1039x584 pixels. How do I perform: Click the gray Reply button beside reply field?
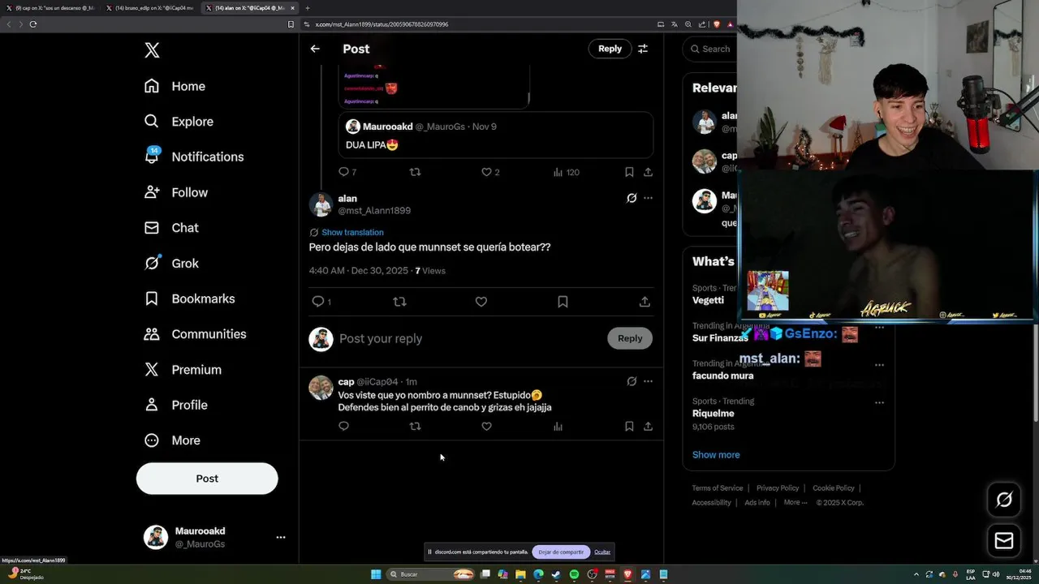[x=630, y=338]
